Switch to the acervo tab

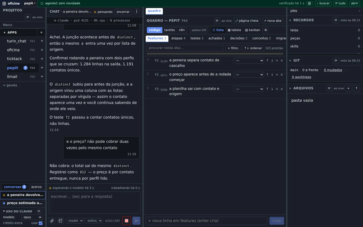click(36, 187)
